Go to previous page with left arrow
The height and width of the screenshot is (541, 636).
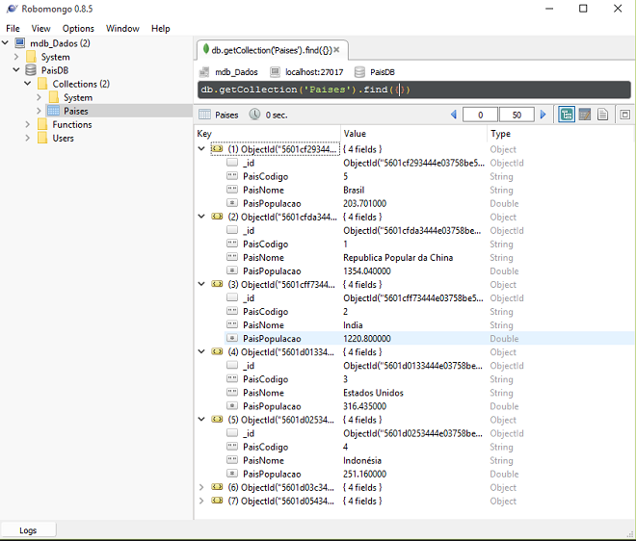454,115
